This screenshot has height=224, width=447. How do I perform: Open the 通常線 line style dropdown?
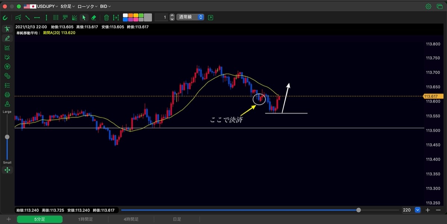190,17
